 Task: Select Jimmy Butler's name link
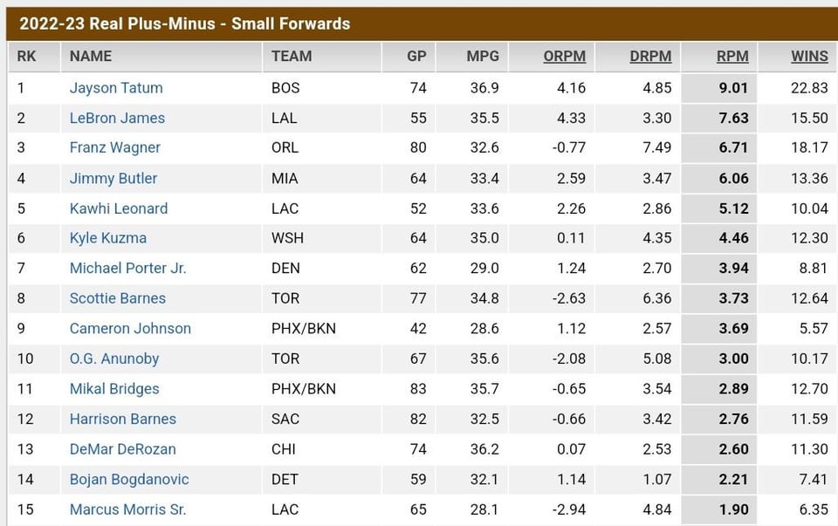[x=113, y=178]
